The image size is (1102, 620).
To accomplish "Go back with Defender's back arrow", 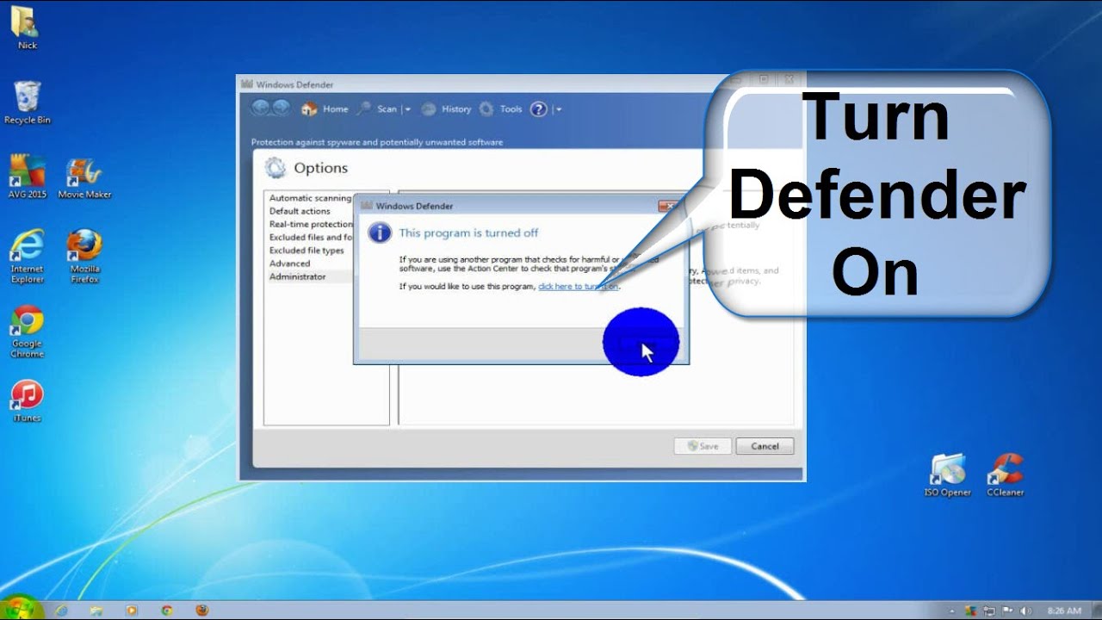I will [x=260, y=108].
